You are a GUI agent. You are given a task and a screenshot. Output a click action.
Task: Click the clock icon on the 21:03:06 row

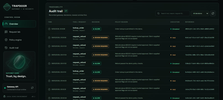click(x=49, y=38)
